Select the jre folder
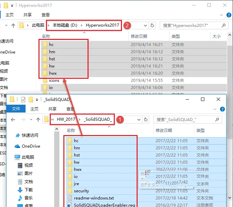The width and height of the screenshot is (233, 207). pyautogui.click(x=146, y=183)
